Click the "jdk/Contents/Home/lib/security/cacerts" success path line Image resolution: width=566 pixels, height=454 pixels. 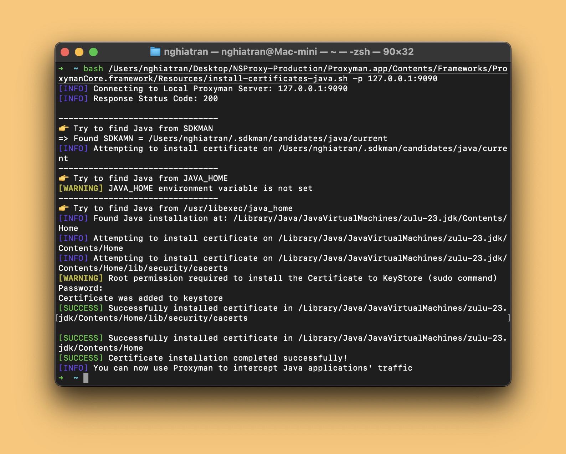(x=153, y=318)
